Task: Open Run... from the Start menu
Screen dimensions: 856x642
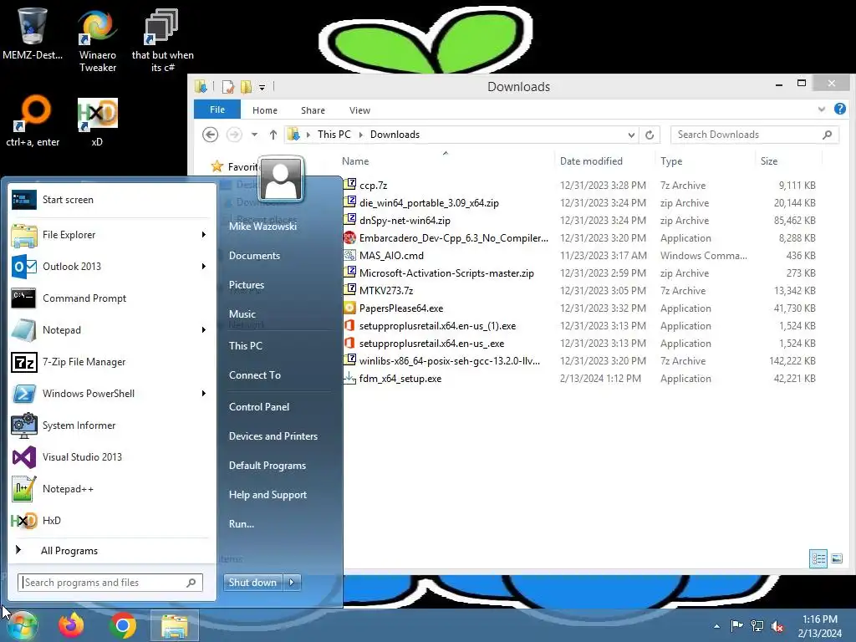Action: (242, 523)
